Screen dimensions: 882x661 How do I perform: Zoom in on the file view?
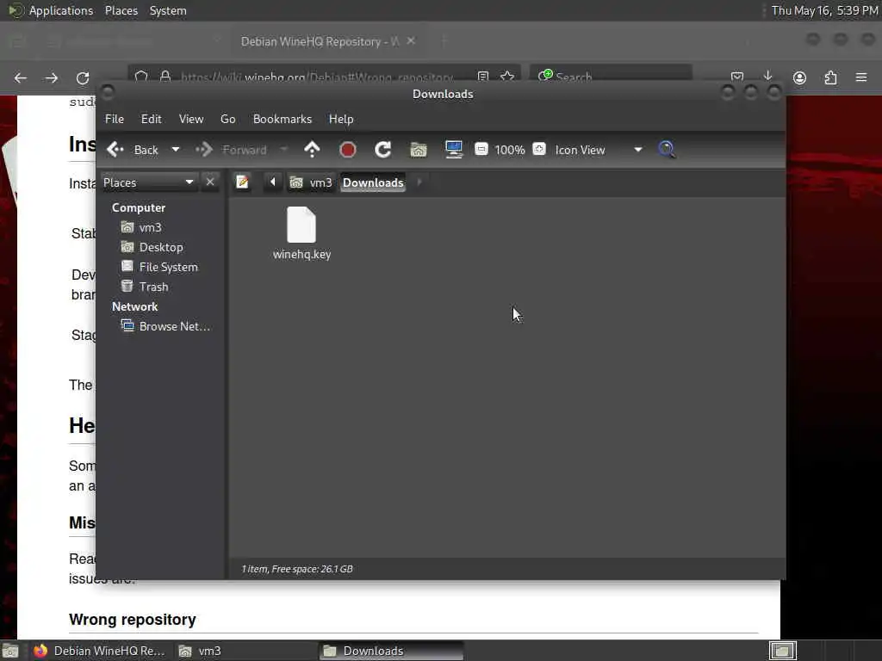click(x=539, y=149)
